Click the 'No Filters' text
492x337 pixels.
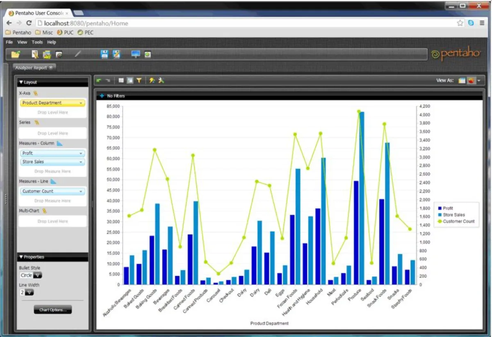(116, 96)
